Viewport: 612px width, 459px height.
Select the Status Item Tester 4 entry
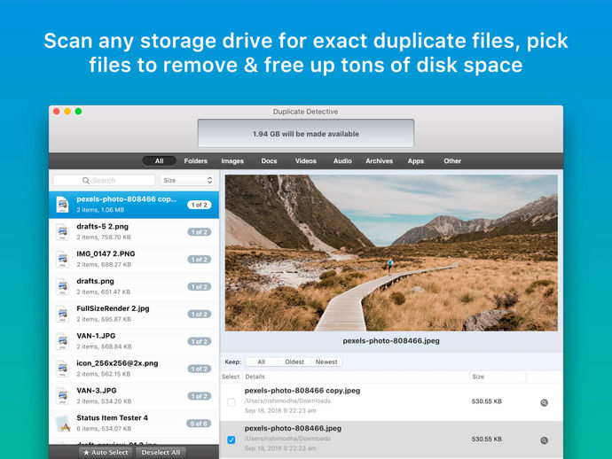134,424
